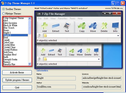Choose the Crystal Blue theme
126x93 pixels.
[15, 45]
